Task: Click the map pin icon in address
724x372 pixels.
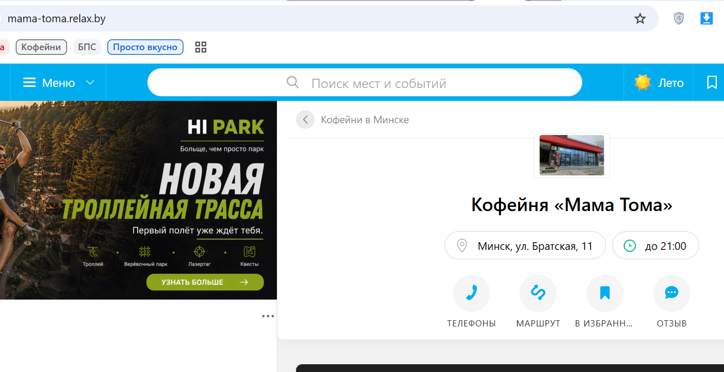Action: click(x=463, y=246)
